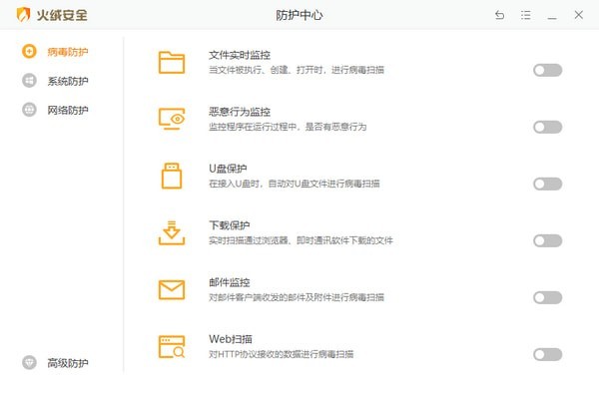The height and width of the screenshot is (394, 599).
Task: Open 文件实时监控 settings title
Action: (240, 55)
